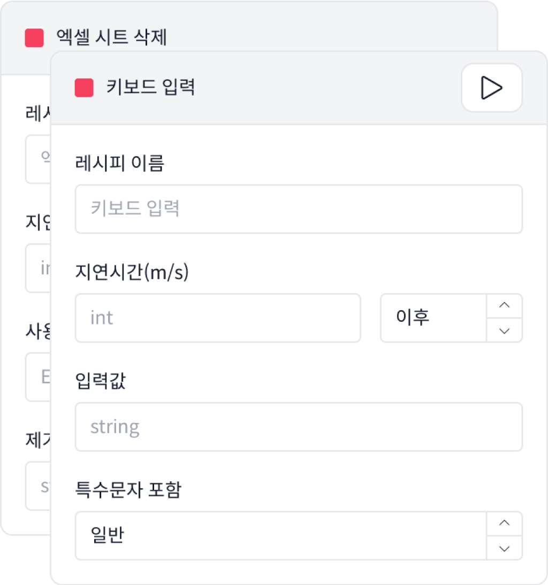Select the 키보드 입력 card title

pos(150,87)
